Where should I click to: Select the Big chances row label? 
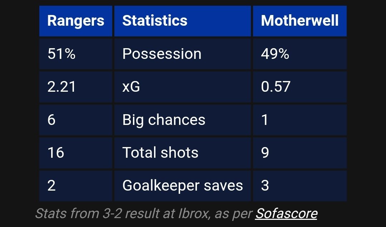(x=164, y=120)
